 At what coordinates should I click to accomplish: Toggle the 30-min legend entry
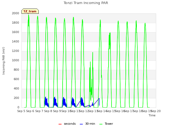click(x=87, y=124)
